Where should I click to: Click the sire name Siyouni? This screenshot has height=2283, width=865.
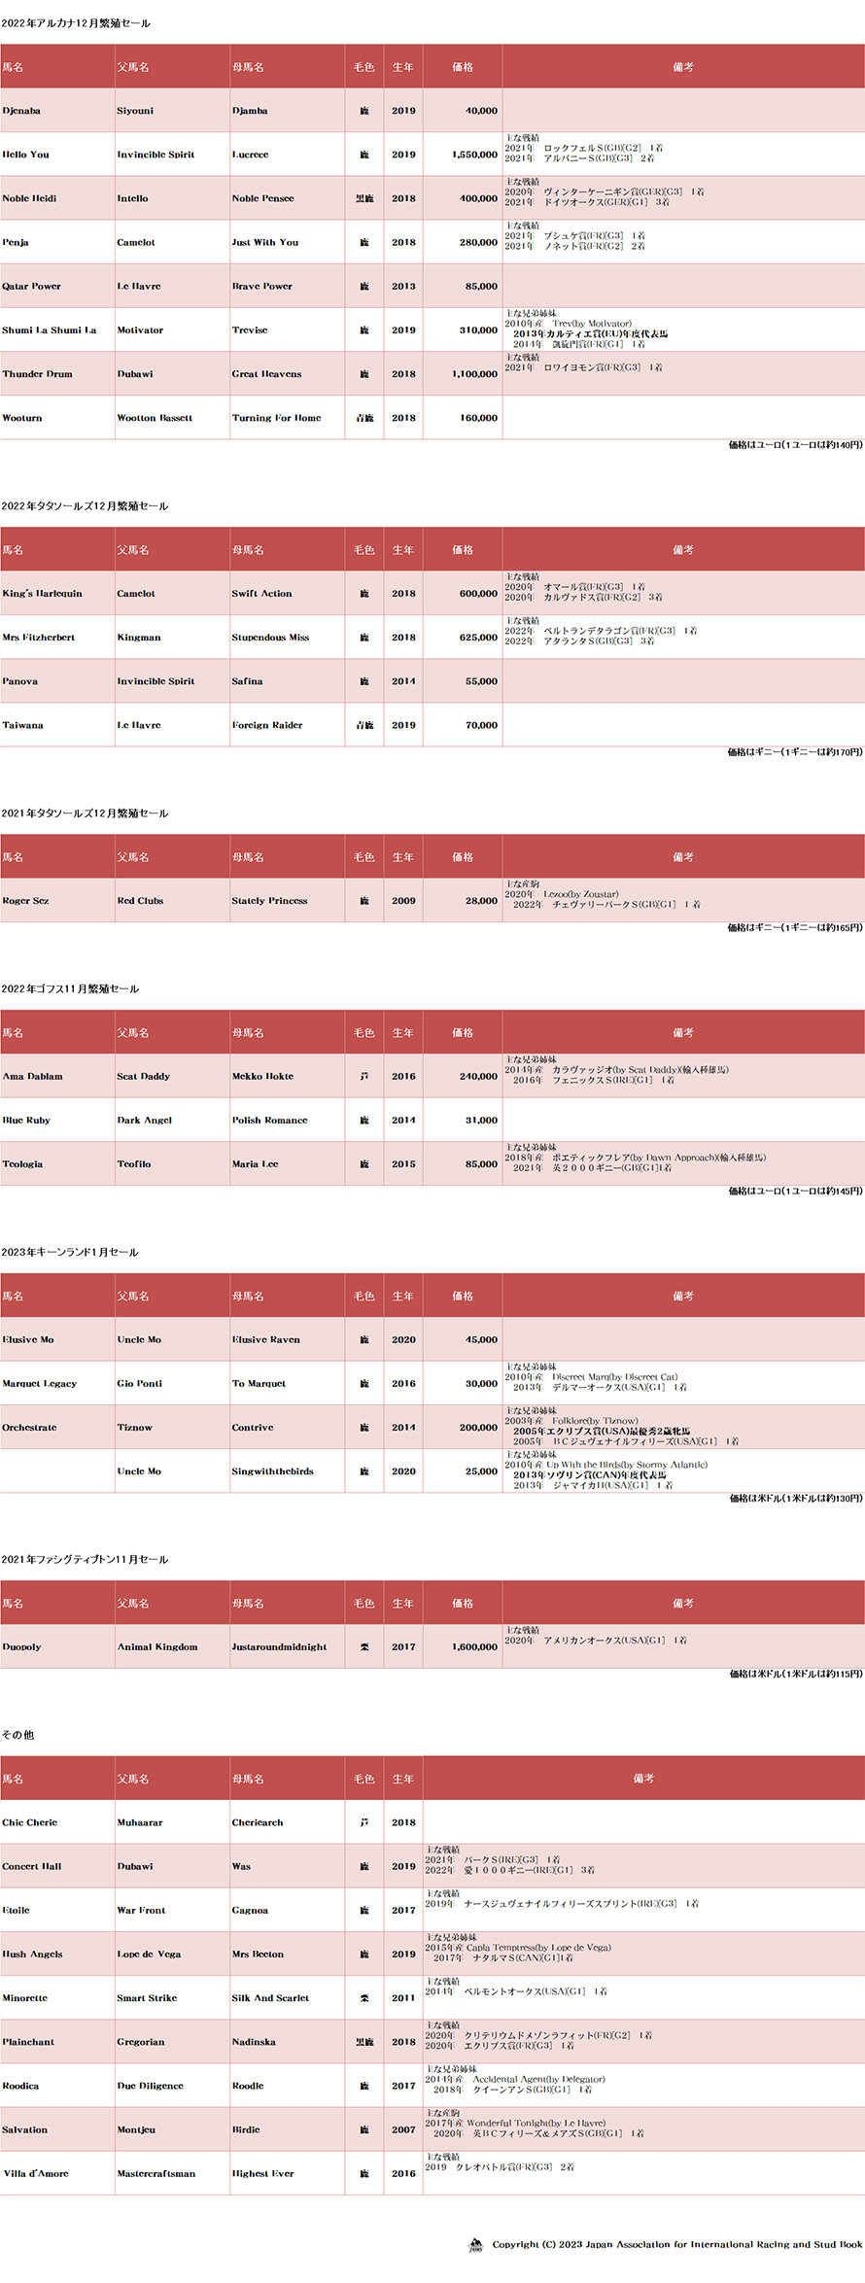tap(135, 111)
